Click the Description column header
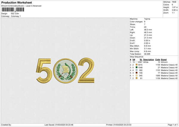The image size is (179, 127). pos(148,60)
